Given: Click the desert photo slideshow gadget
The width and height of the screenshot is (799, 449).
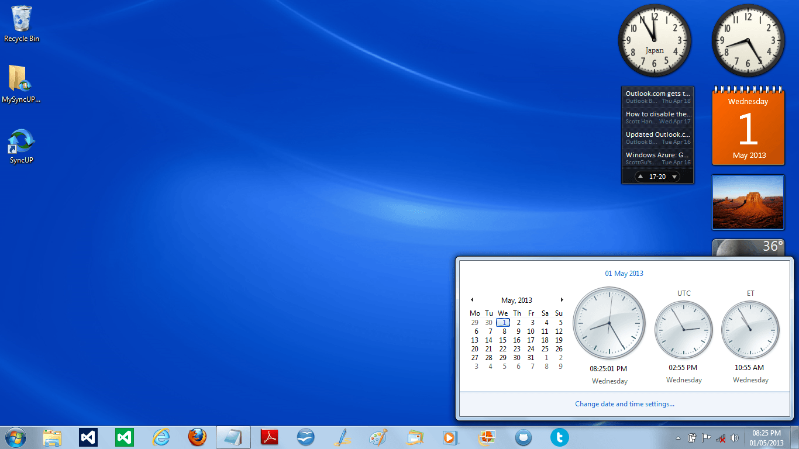Looking at the screenshot, I should click(x=748, y=202).
